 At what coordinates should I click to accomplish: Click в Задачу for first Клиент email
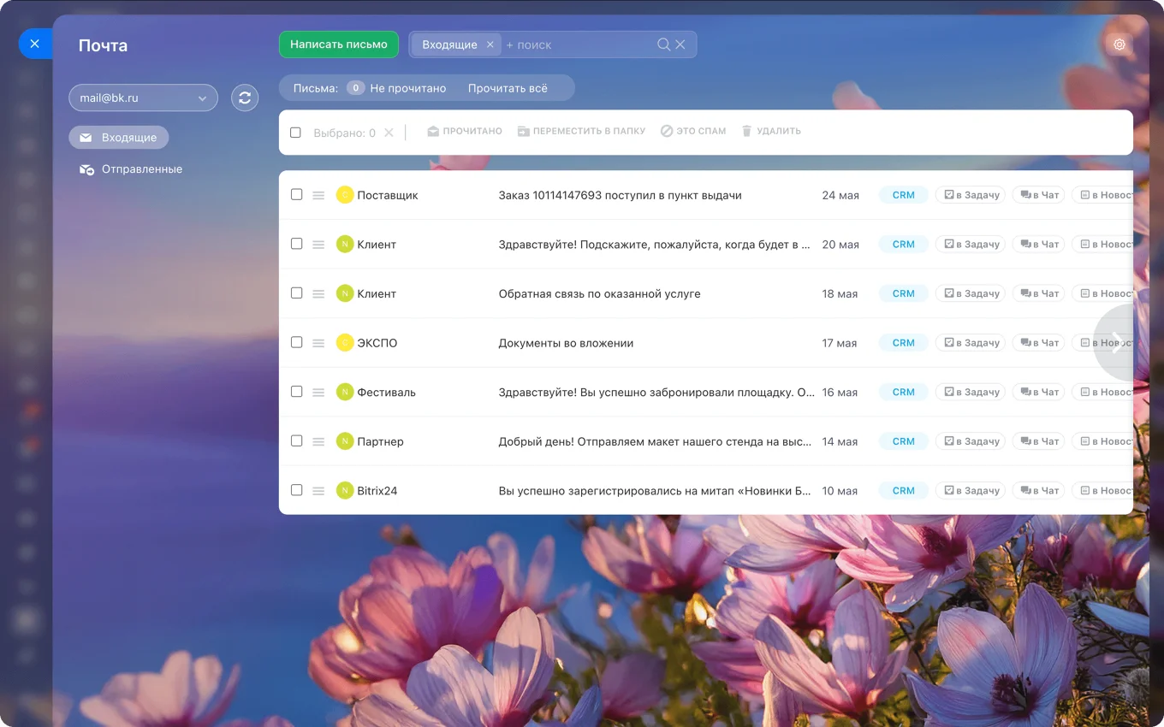(971, 245)
